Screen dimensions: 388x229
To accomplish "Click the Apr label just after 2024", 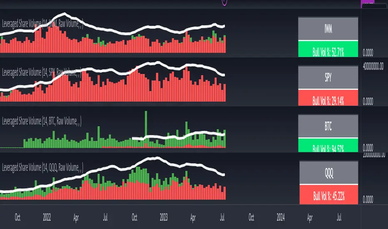I will coord(310,218).
